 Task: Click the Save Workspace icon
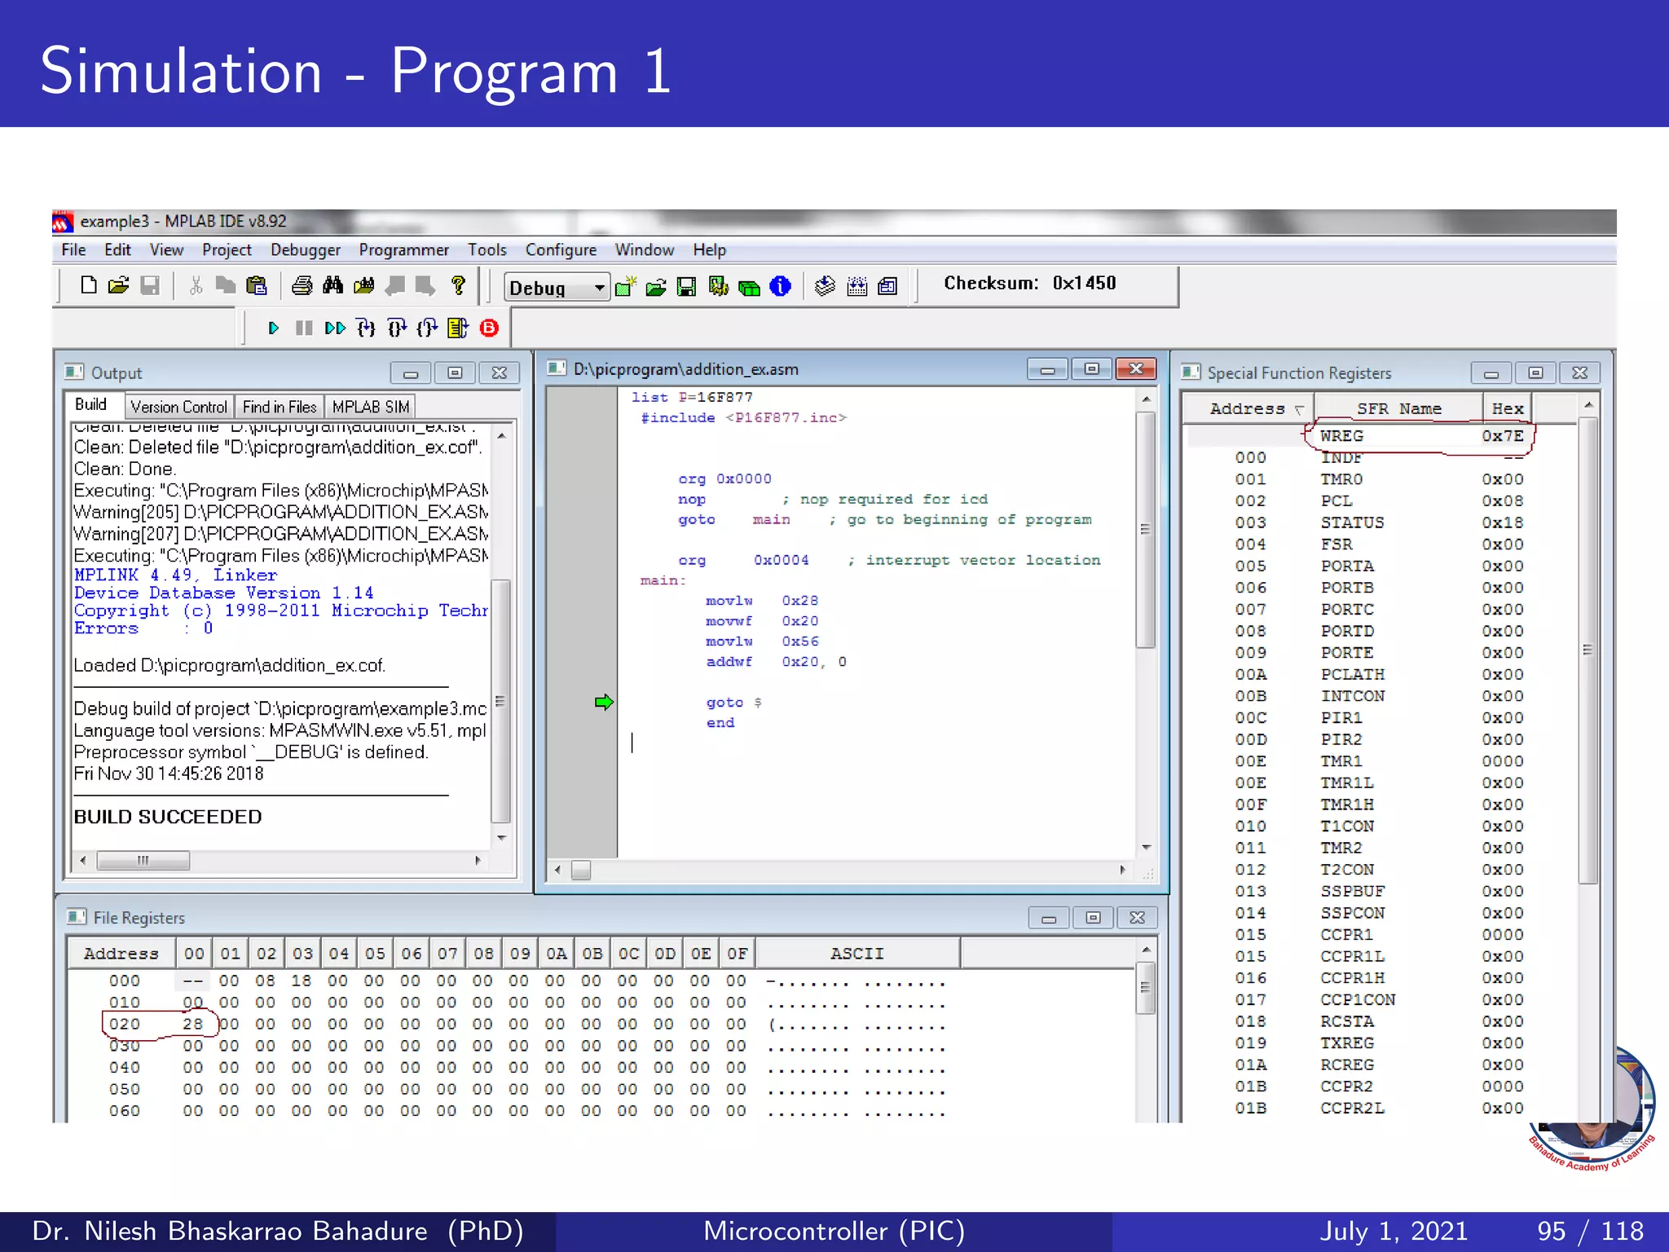click(687, 286)
